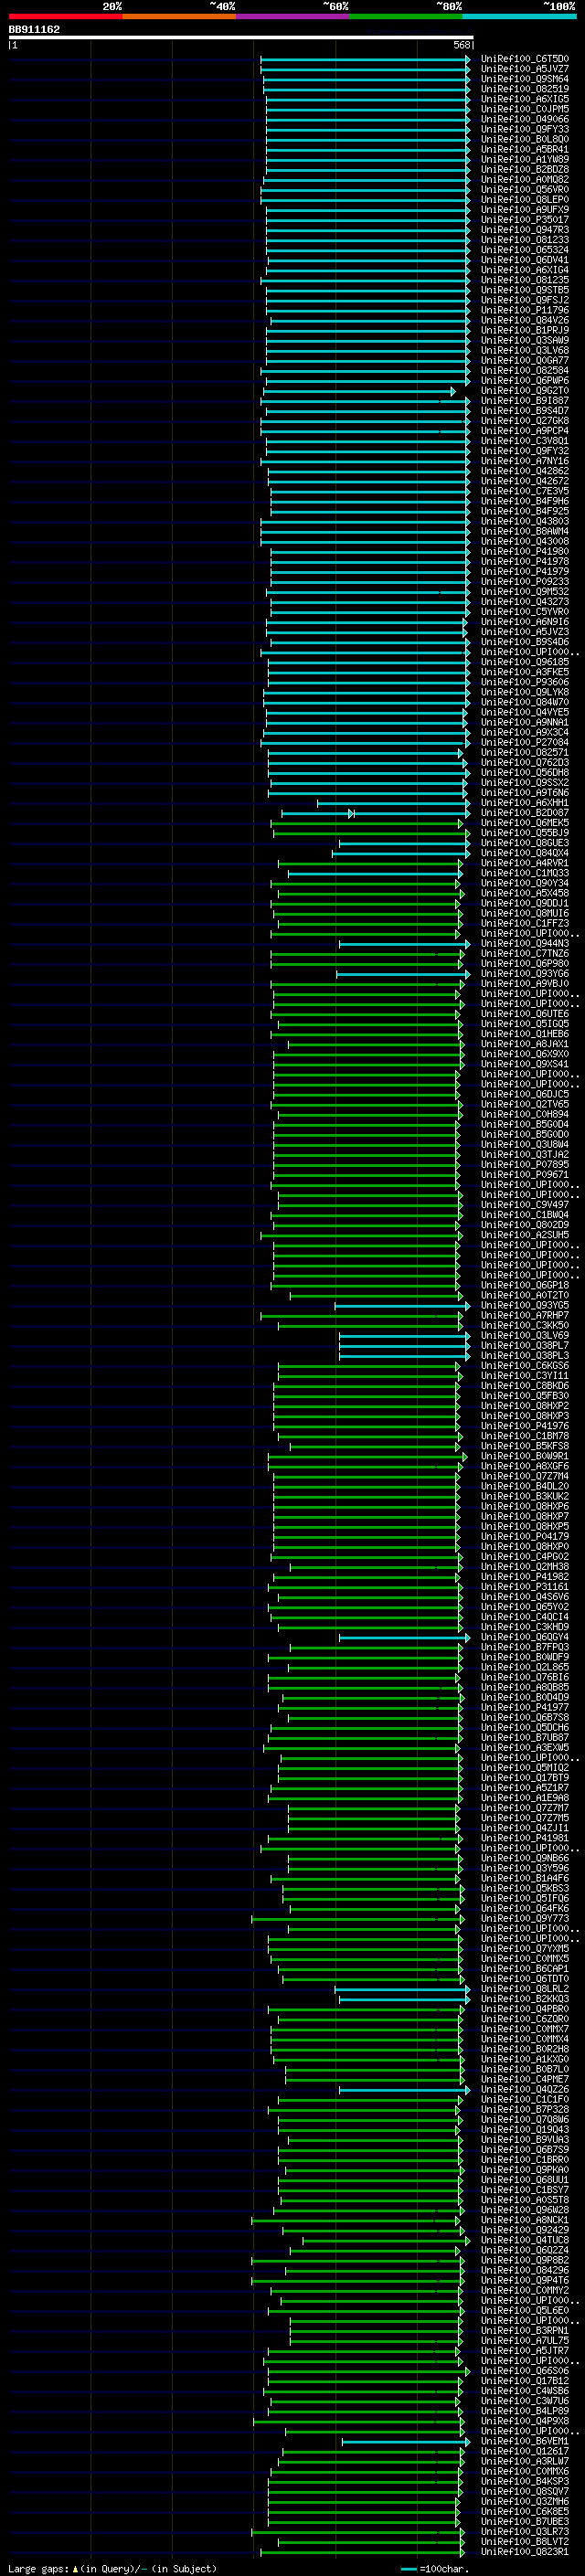
Task: Click UniRef100_Q93YG6 label
Action: coord(525,973)
